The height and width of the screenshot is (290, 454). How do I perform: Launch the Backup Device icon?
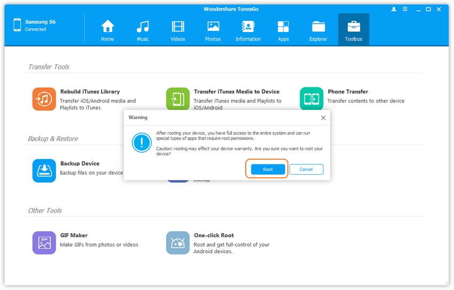pos(44,170)
